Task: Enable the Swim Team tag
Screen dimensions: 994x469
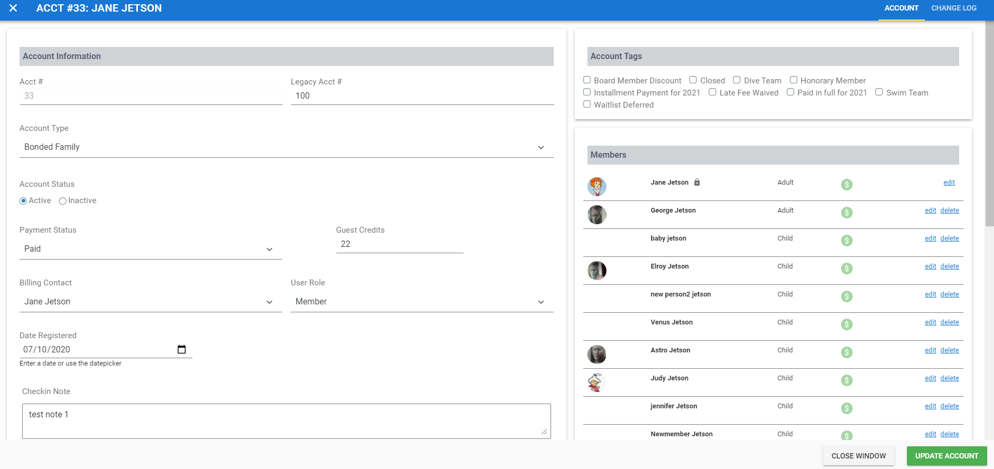Action: click(x=879, y=92)
